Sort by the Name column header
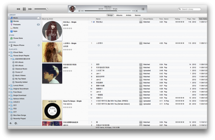Screen dimensions: 215x140 click(x=117, y=19)
